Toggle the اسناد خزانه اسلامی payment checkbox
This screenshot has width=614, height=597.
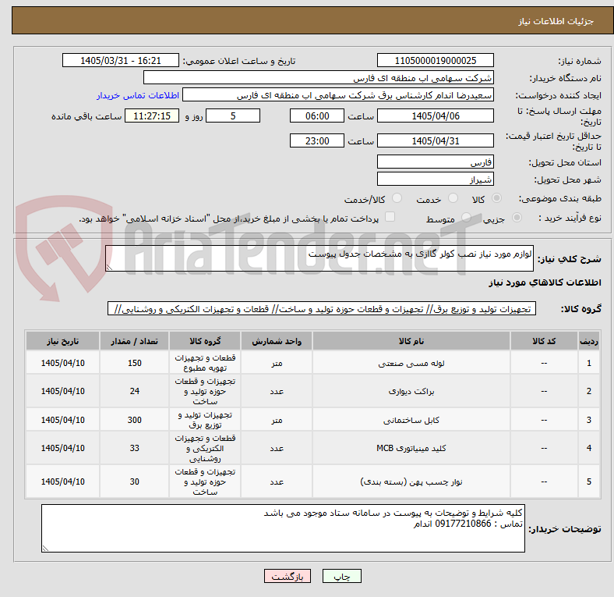click(x=390, y=217)
